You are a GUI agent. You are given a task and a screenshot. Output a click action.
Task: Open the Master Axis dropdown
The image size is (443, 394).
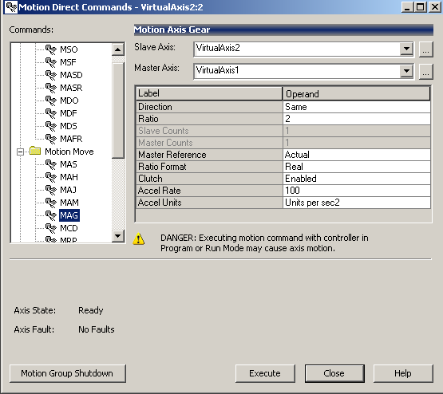(406, 71)
